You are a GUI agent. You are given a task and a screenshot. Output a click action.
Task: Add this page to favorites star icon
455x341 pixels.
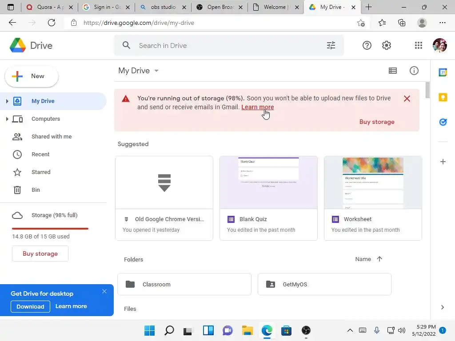(x=361, y=23)
